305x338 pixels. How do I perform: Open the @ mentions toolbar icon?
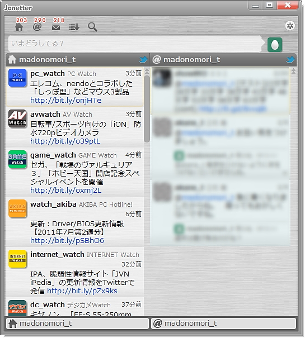(37, 27)
